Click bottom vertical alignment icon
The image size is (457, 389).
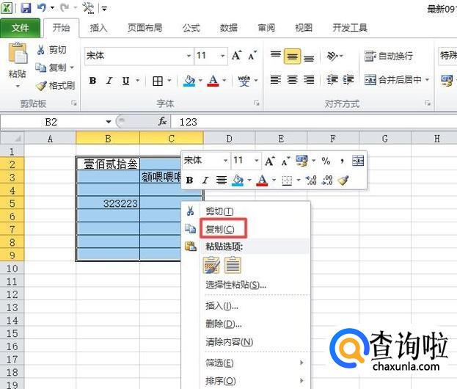(309, 57)
